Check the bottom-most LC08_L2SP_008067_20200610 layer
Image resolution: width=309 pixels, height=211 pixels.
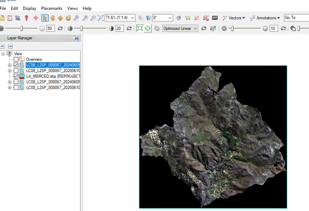(x=16, y=88)
